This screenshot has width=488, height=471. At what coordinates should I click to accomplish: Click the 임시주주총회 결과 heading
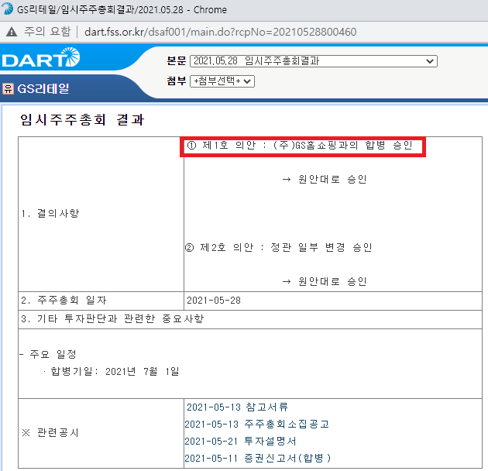pyautogui.click(x=82, y=120)
